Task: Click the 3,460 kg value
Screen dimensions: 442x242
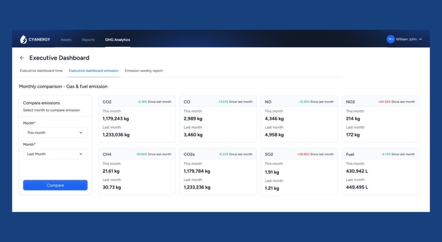Action: pyautogui.click(x=193, y=135)
